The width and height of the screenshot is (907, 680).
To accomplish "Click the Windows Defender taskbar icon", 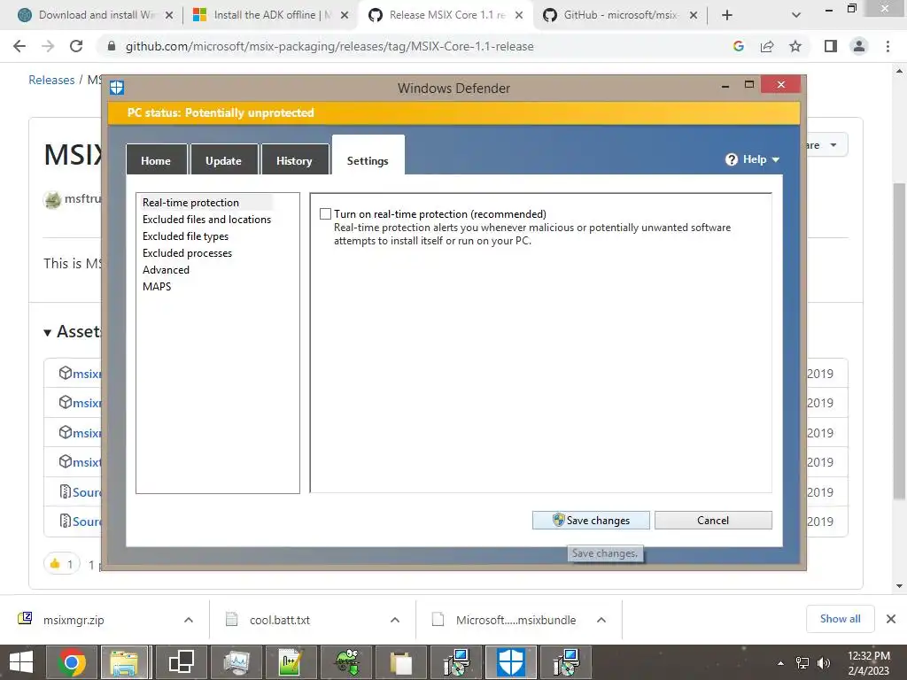I will [511, 662].
